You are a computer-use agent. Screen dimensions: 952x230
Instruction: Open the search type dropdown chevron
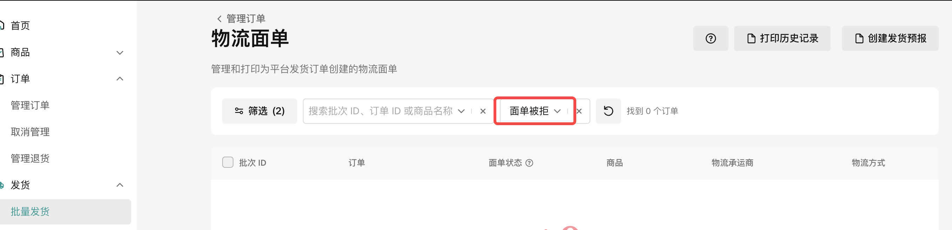(x=461, y=111)
